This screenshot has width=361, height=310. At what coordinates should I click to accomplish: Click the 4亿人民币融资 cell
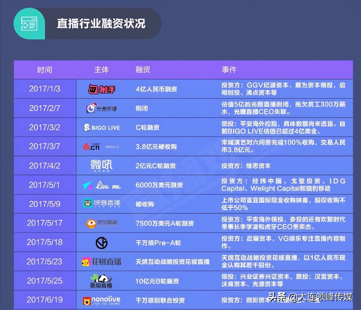click(156, 89)
